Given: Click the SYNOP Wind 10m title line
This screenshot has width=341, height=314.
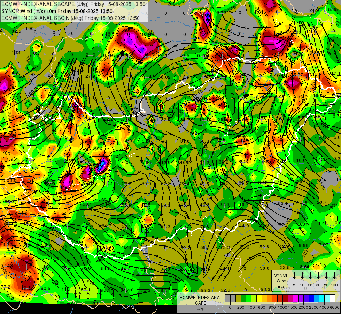Looking at the screenshot, I should pyautogui.click(x=57, y=11).
